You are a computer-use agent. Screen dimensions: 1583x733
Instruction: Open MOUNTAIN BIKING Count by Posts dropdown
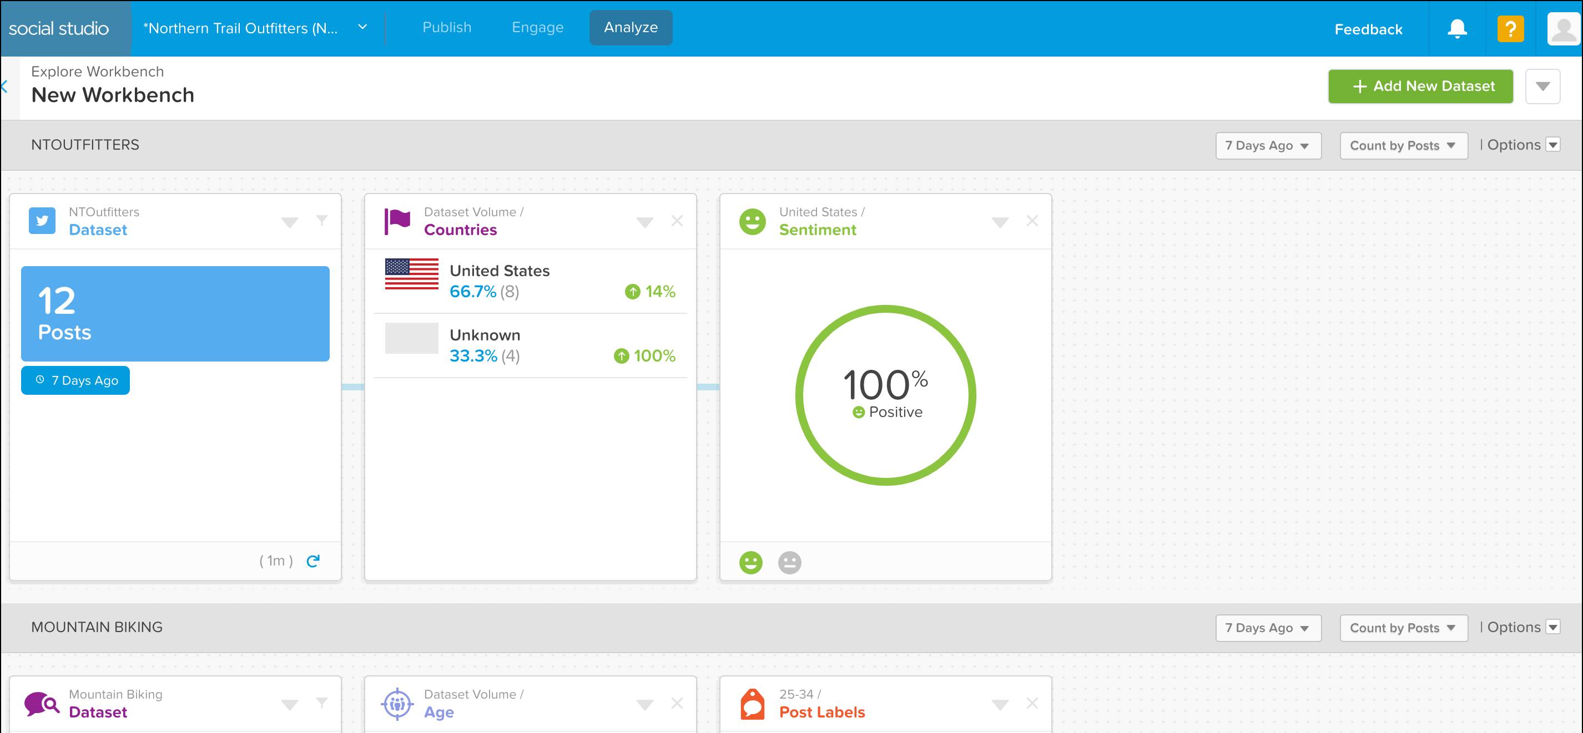[x=1404, y=628]
